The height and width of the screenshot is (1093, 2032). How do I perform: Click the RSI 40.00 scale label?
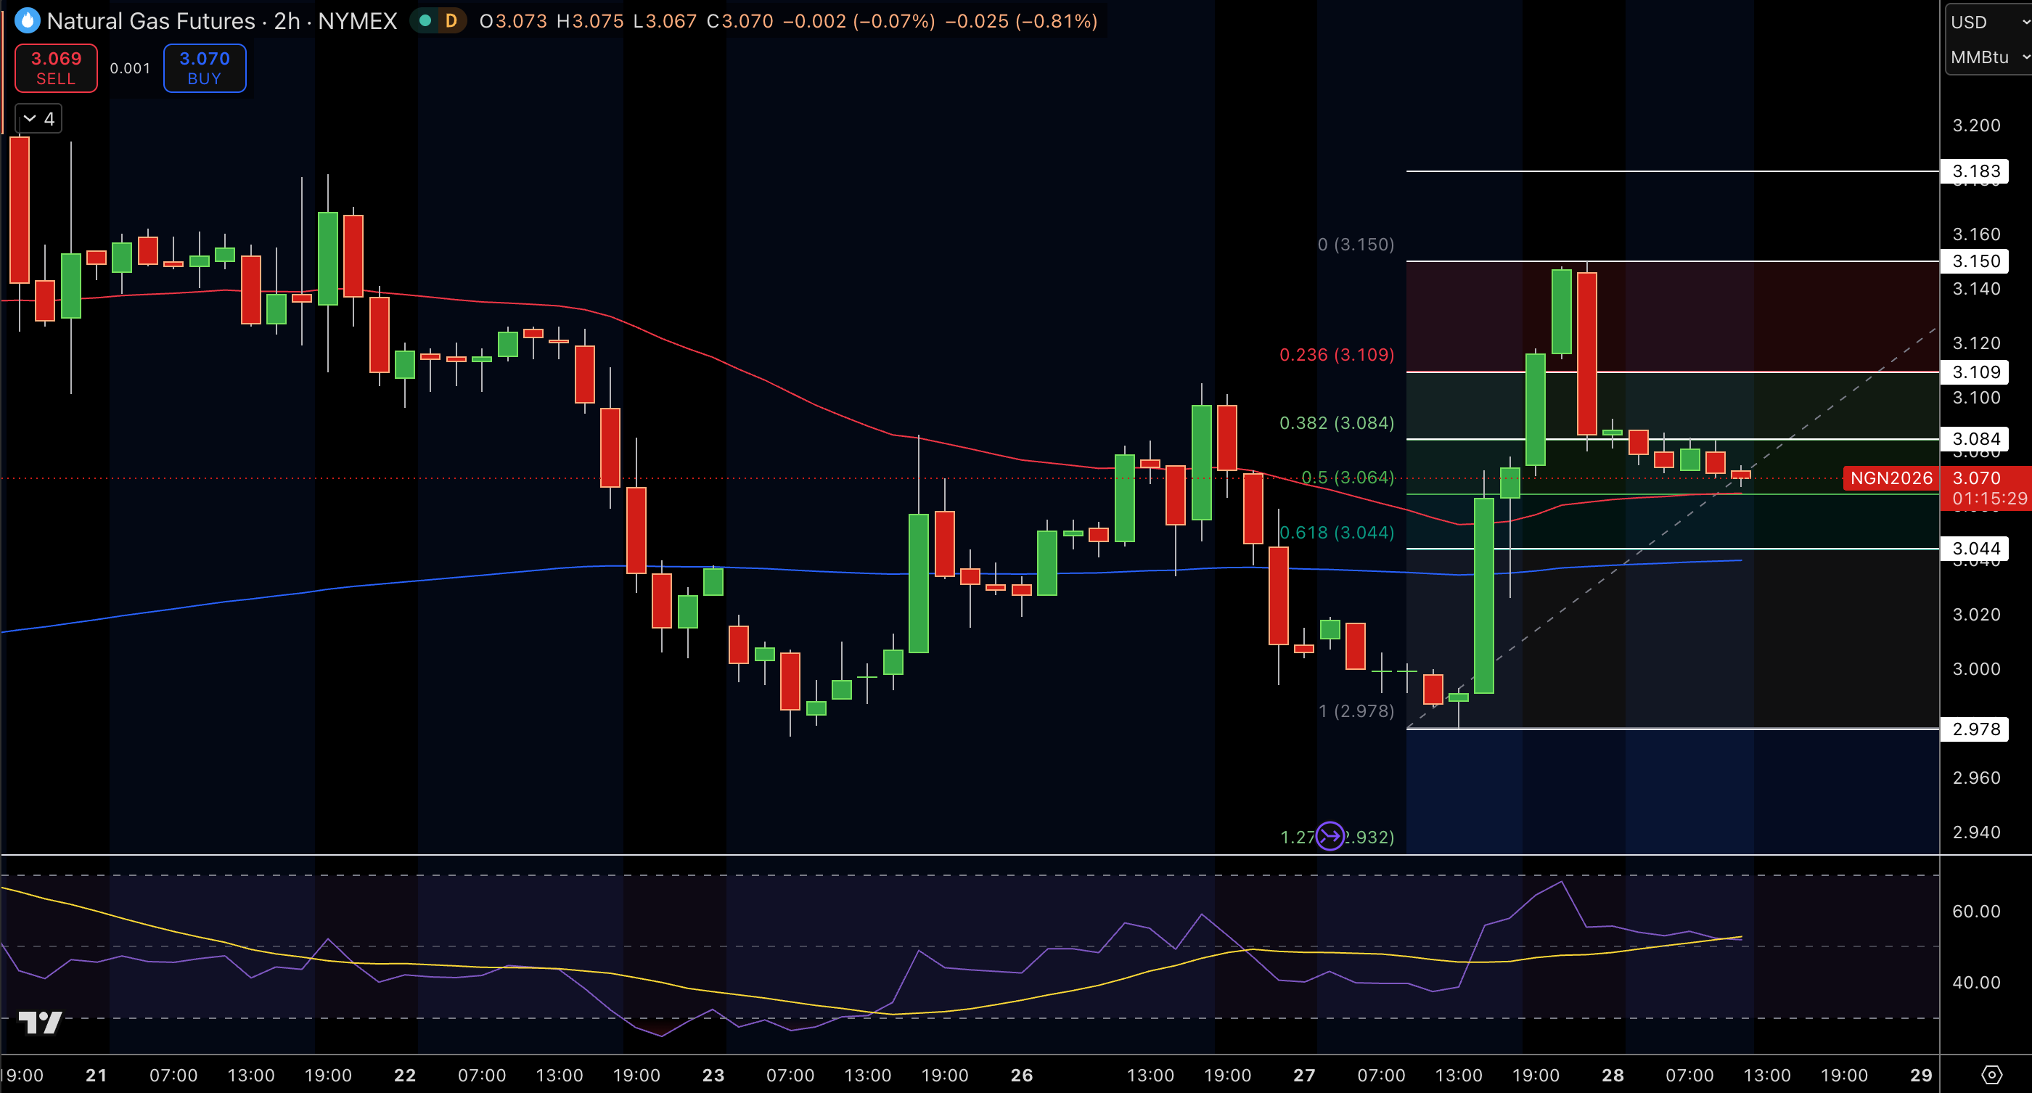1975,982
